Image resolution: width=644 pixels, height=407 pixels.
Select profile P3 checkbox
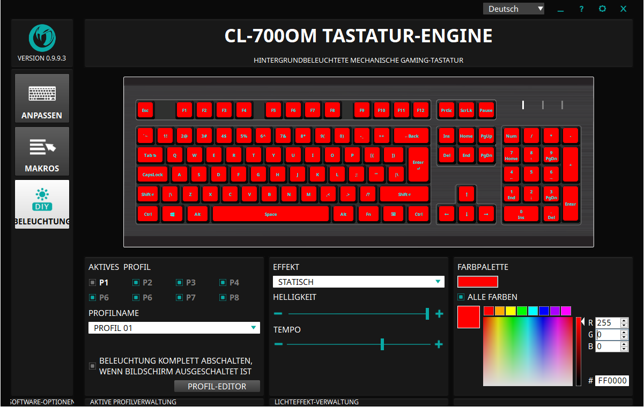[x=180, y=283]
